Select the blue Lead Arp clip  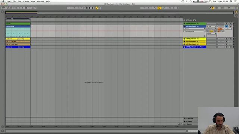pos(12,47)
